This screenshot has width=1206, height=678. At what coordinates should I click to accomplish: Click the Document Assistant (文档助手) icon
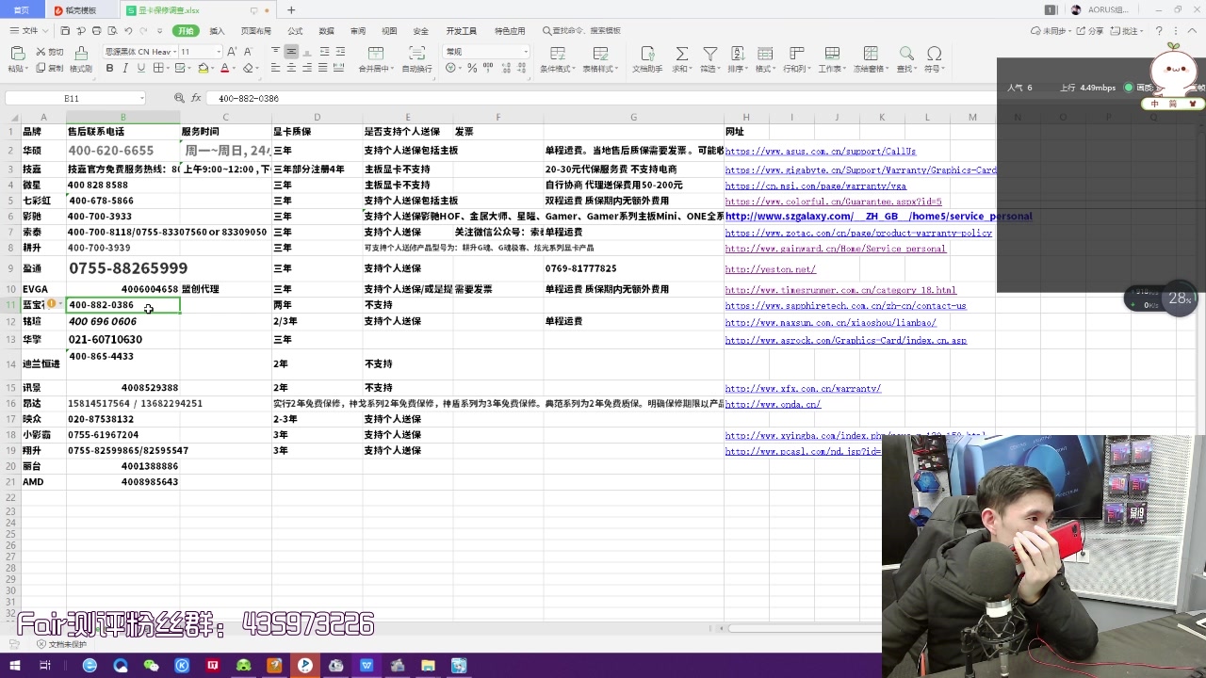[647, 54]
